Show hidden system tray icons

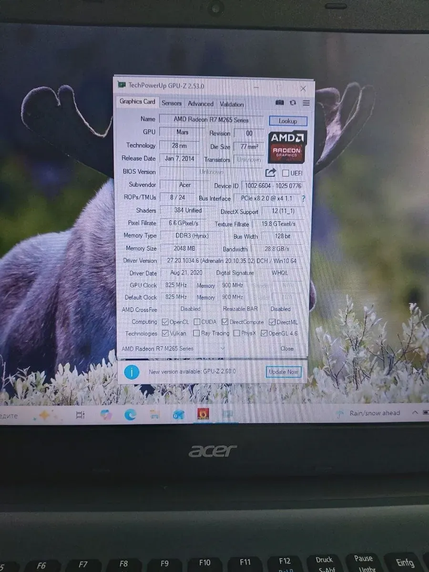(x=414, y=413)
